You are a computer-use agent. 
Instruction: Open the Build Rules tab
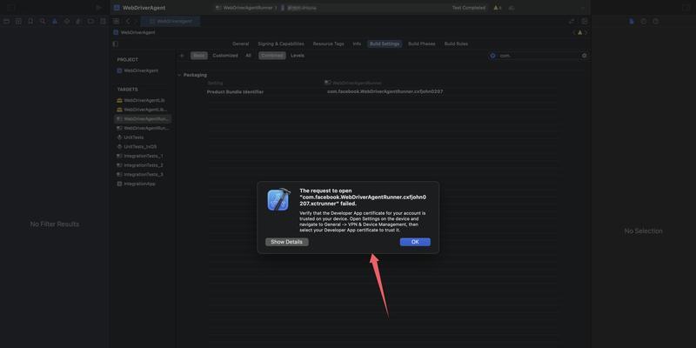[456, 44]
